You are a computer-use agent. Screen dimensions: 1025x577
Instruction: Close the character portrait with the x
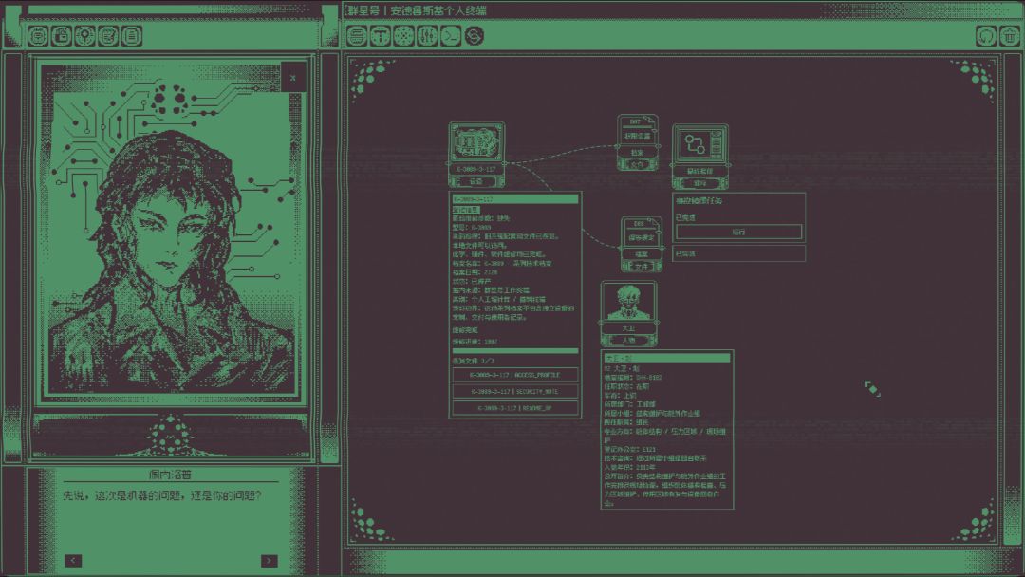tap(293, 78)
